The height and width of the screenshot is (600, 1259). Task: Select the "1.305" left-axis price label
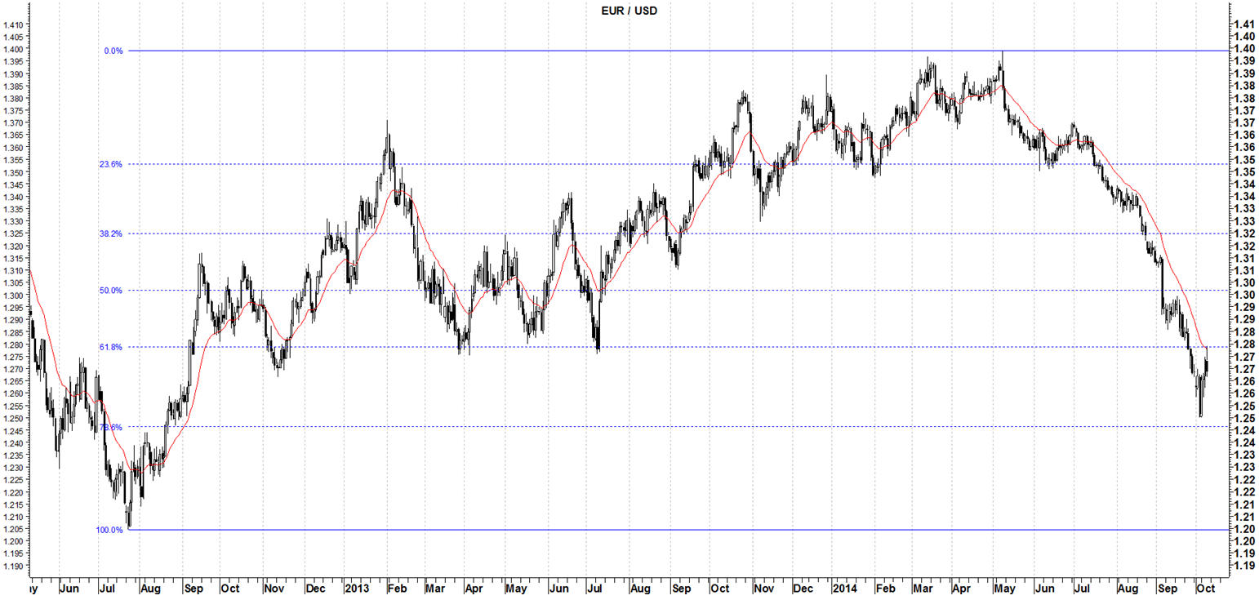click(x=13, y=282)
